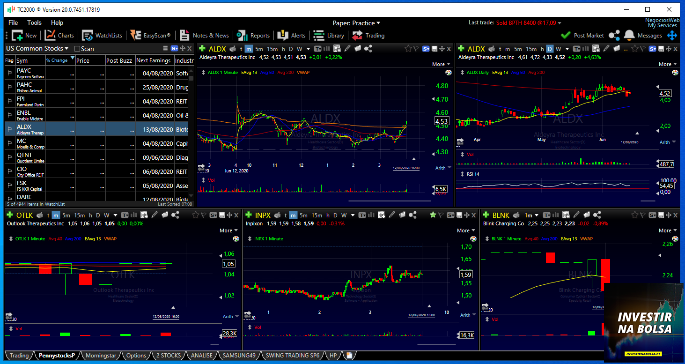The image size is (685, 364).
Task: Switch INPX chart to 15m timeframe
Action: (317, 215)
